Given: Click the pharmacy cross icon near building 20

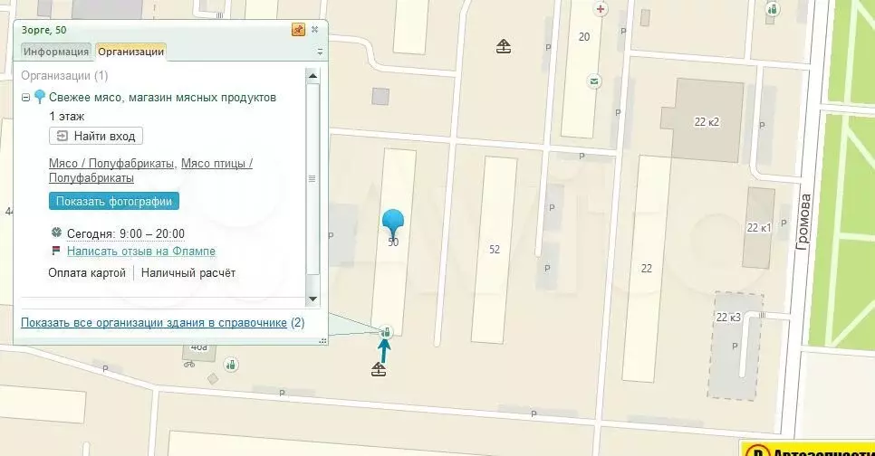Looking at the screenshot, I should point(599,9).
